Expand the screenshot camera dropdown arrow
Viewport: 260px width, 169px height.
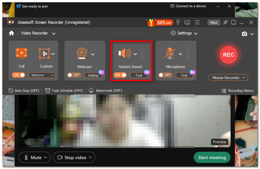252,34
